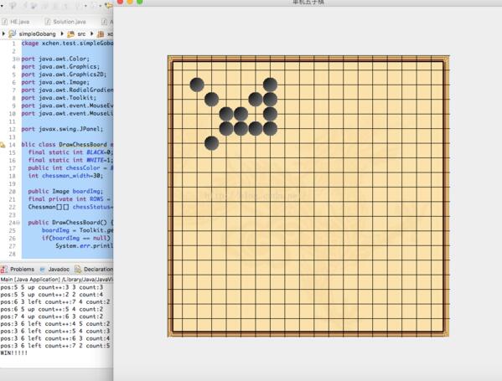Click console line 'pos:5 5 up count++:3 3 count:3'
Screen dimensions: 502x381
click(x=52, y=287)
